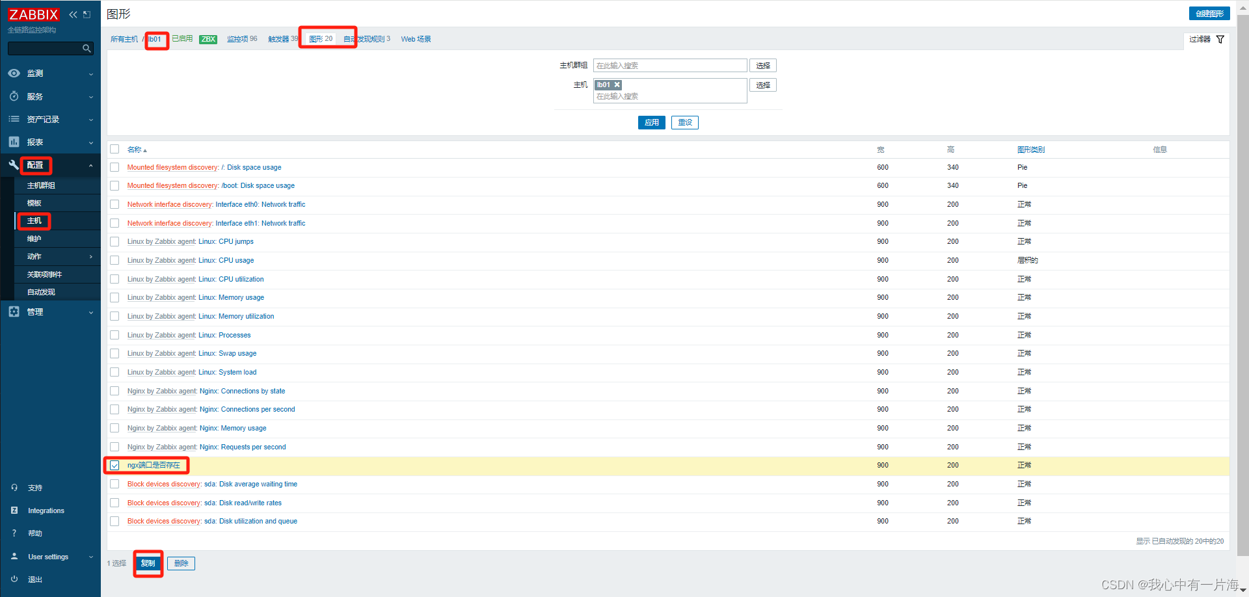Open the Mounted filesystem discovery link for /boot
Screen dimensions: 1249x597
[172, 185]
